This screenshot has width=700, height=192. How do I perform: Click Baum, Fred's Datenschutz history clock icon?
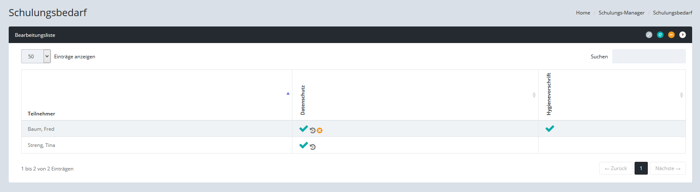pos(313,130)
